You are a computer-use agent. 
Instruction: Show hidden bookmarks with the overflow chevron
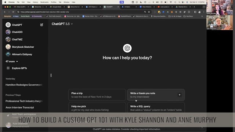pos(202,16)
